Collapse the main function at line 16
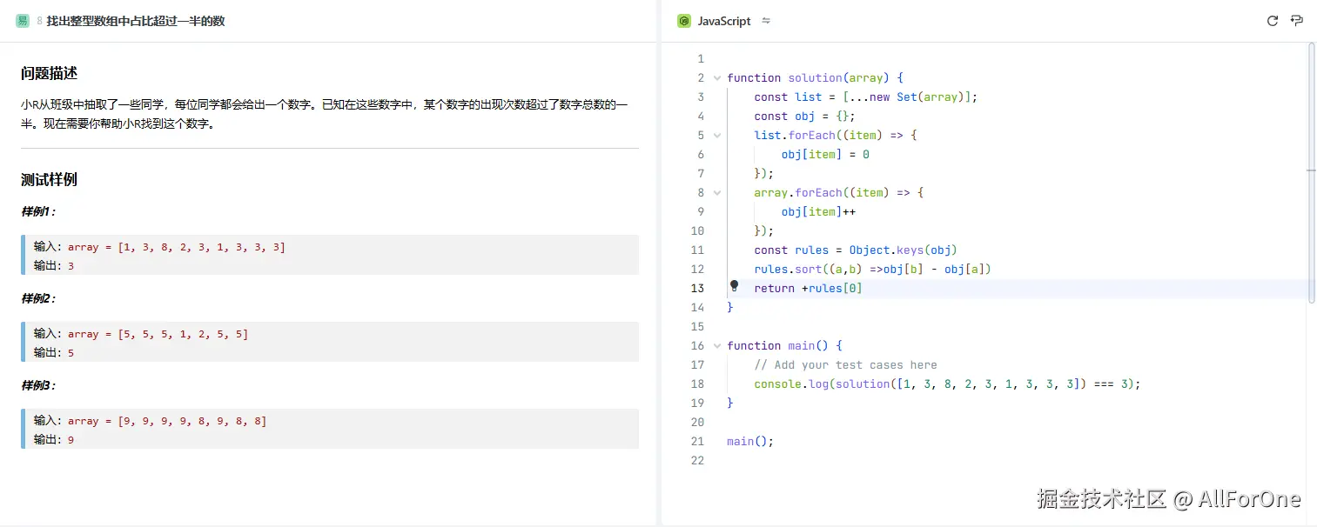This screenshot has height=527, width=1317. click(716, 345)
